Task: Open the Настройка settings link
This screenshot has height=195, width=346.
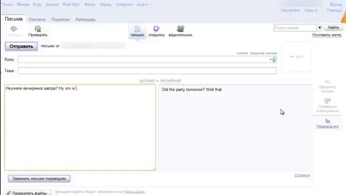Action: click(290, 10)
